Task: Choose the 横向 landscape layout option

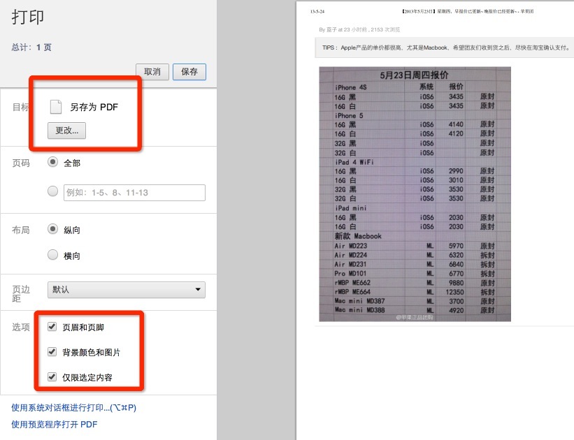Action: (x=52, y=254)
